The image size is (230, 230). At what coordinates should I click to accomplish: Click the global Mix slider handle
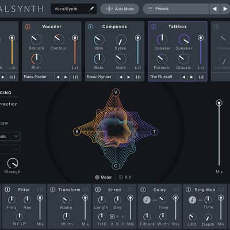tap(219, 103)
